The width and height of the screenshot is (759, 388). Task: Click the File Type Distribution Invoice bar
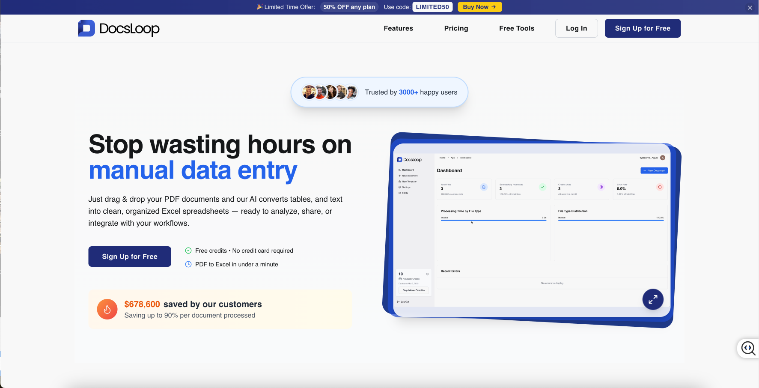[611, 220]
